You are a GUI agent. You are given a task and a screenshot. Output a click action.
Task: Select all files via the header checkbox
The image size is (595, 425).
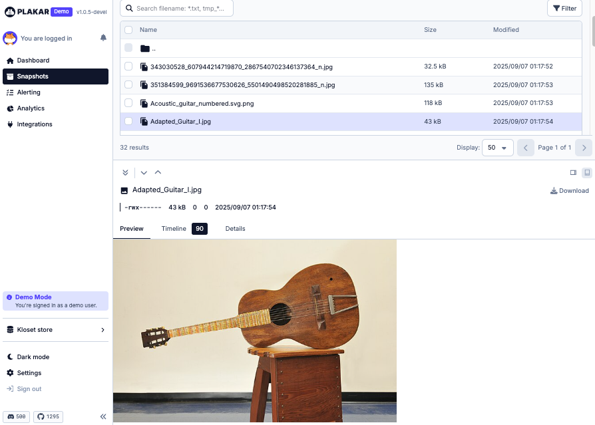[x=128, y=30]
